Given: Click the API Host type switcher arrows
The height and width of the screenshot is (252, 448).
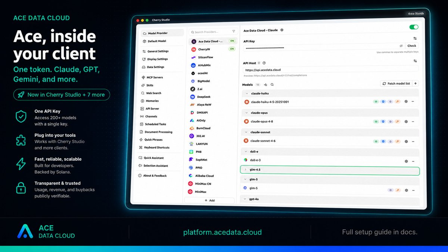Looking at the screenshot, I should coord(259,63).
